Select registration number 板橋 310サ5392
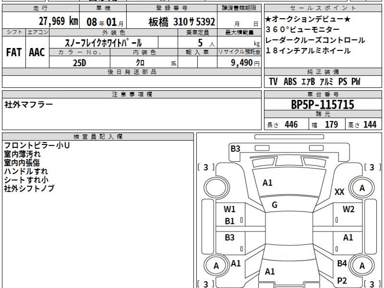384x288 pixels. (x=182, y=21)
